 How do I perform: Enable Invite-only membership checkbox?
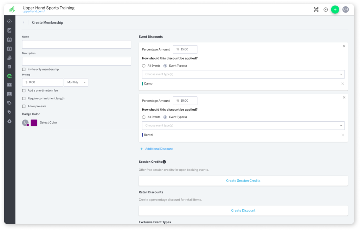24,69
